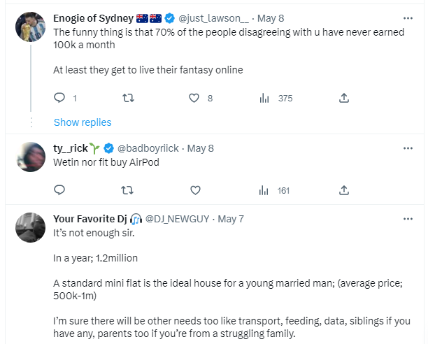The height and width of the screenshot is (344, 428).
Task: Open @DJ_NEWGUY profile handle
Action: 178,219
